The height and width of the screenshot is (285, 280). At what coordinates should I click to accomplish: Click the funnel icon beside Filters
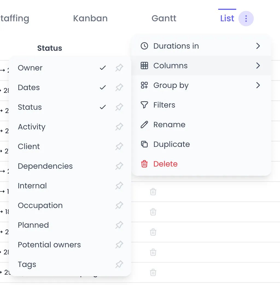click(144, 105)
